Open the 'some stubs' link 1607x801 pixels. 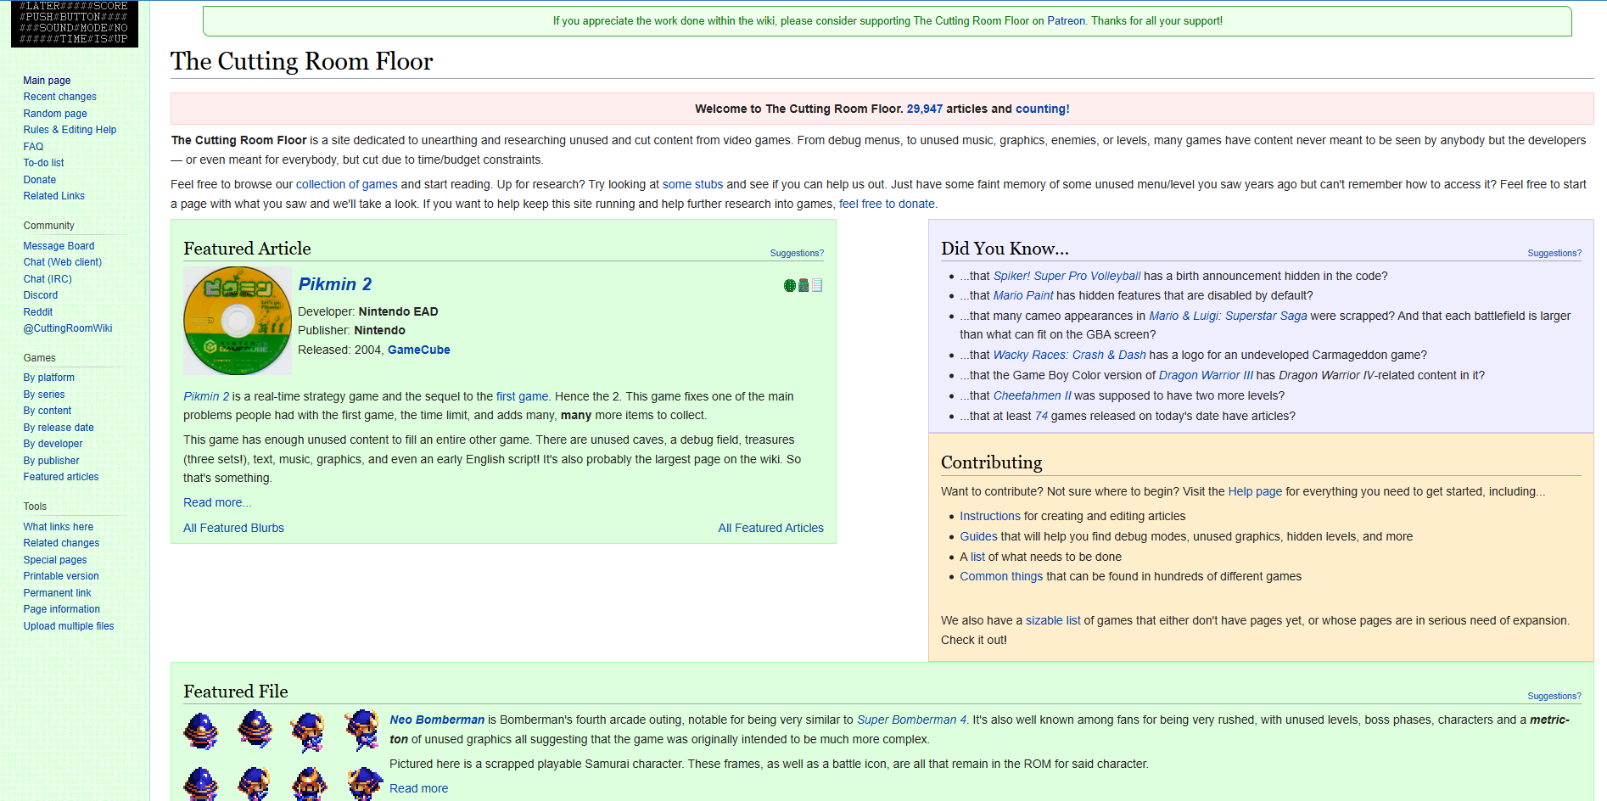pyautogui.click(x=692, y=184)
